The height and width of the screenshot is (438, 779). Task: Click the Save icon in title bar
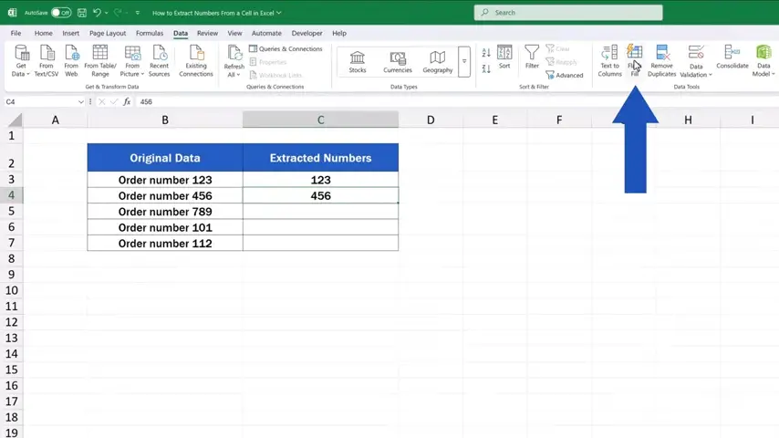(x=82, y=13)
